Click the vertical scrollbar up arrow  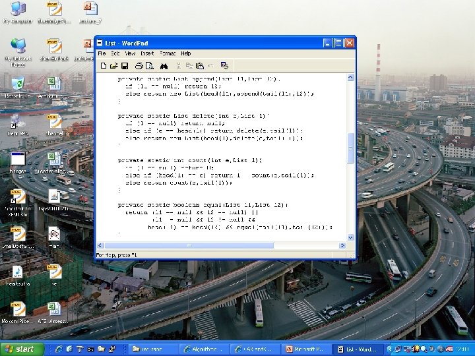[x=350, y=78]
